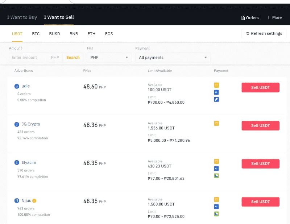Click the 423 orders text
This screenshot has height=224, width=290.
click(x=26, y=132)
